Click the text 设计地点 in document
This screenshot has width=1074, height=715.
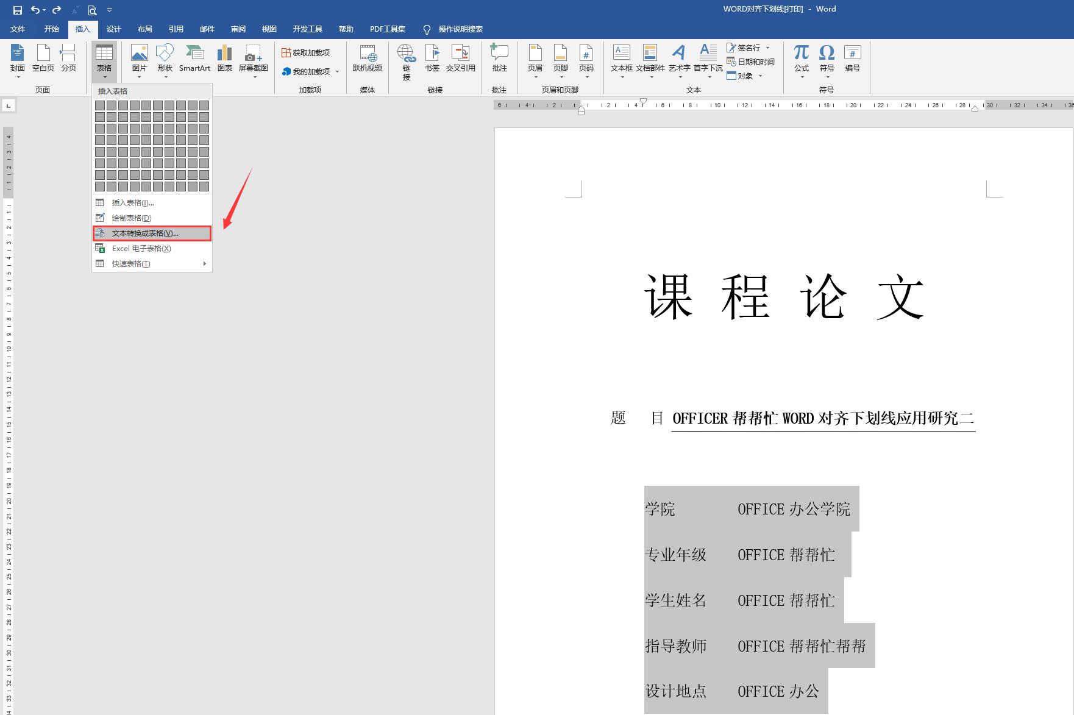pyautogui.click(x=675, y=691)
